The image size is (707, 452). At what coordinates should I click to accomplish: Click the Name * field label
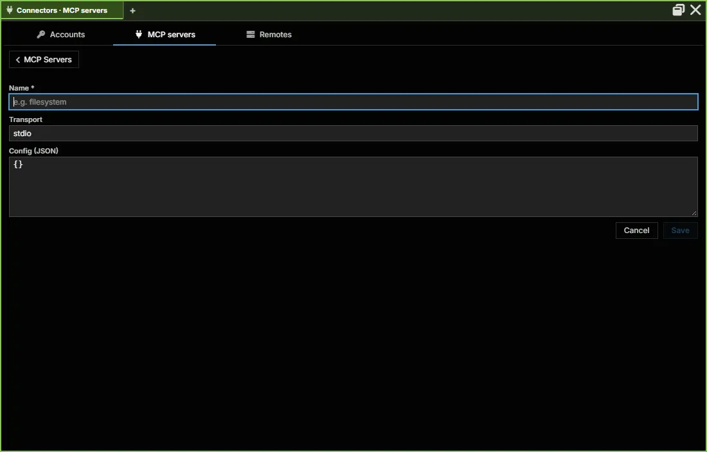pos(22,88)
